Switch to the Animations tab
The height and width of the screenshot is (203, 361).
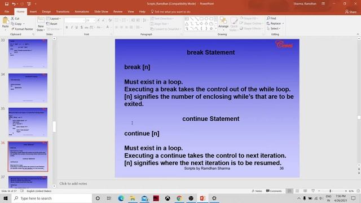tap(82, 11)
